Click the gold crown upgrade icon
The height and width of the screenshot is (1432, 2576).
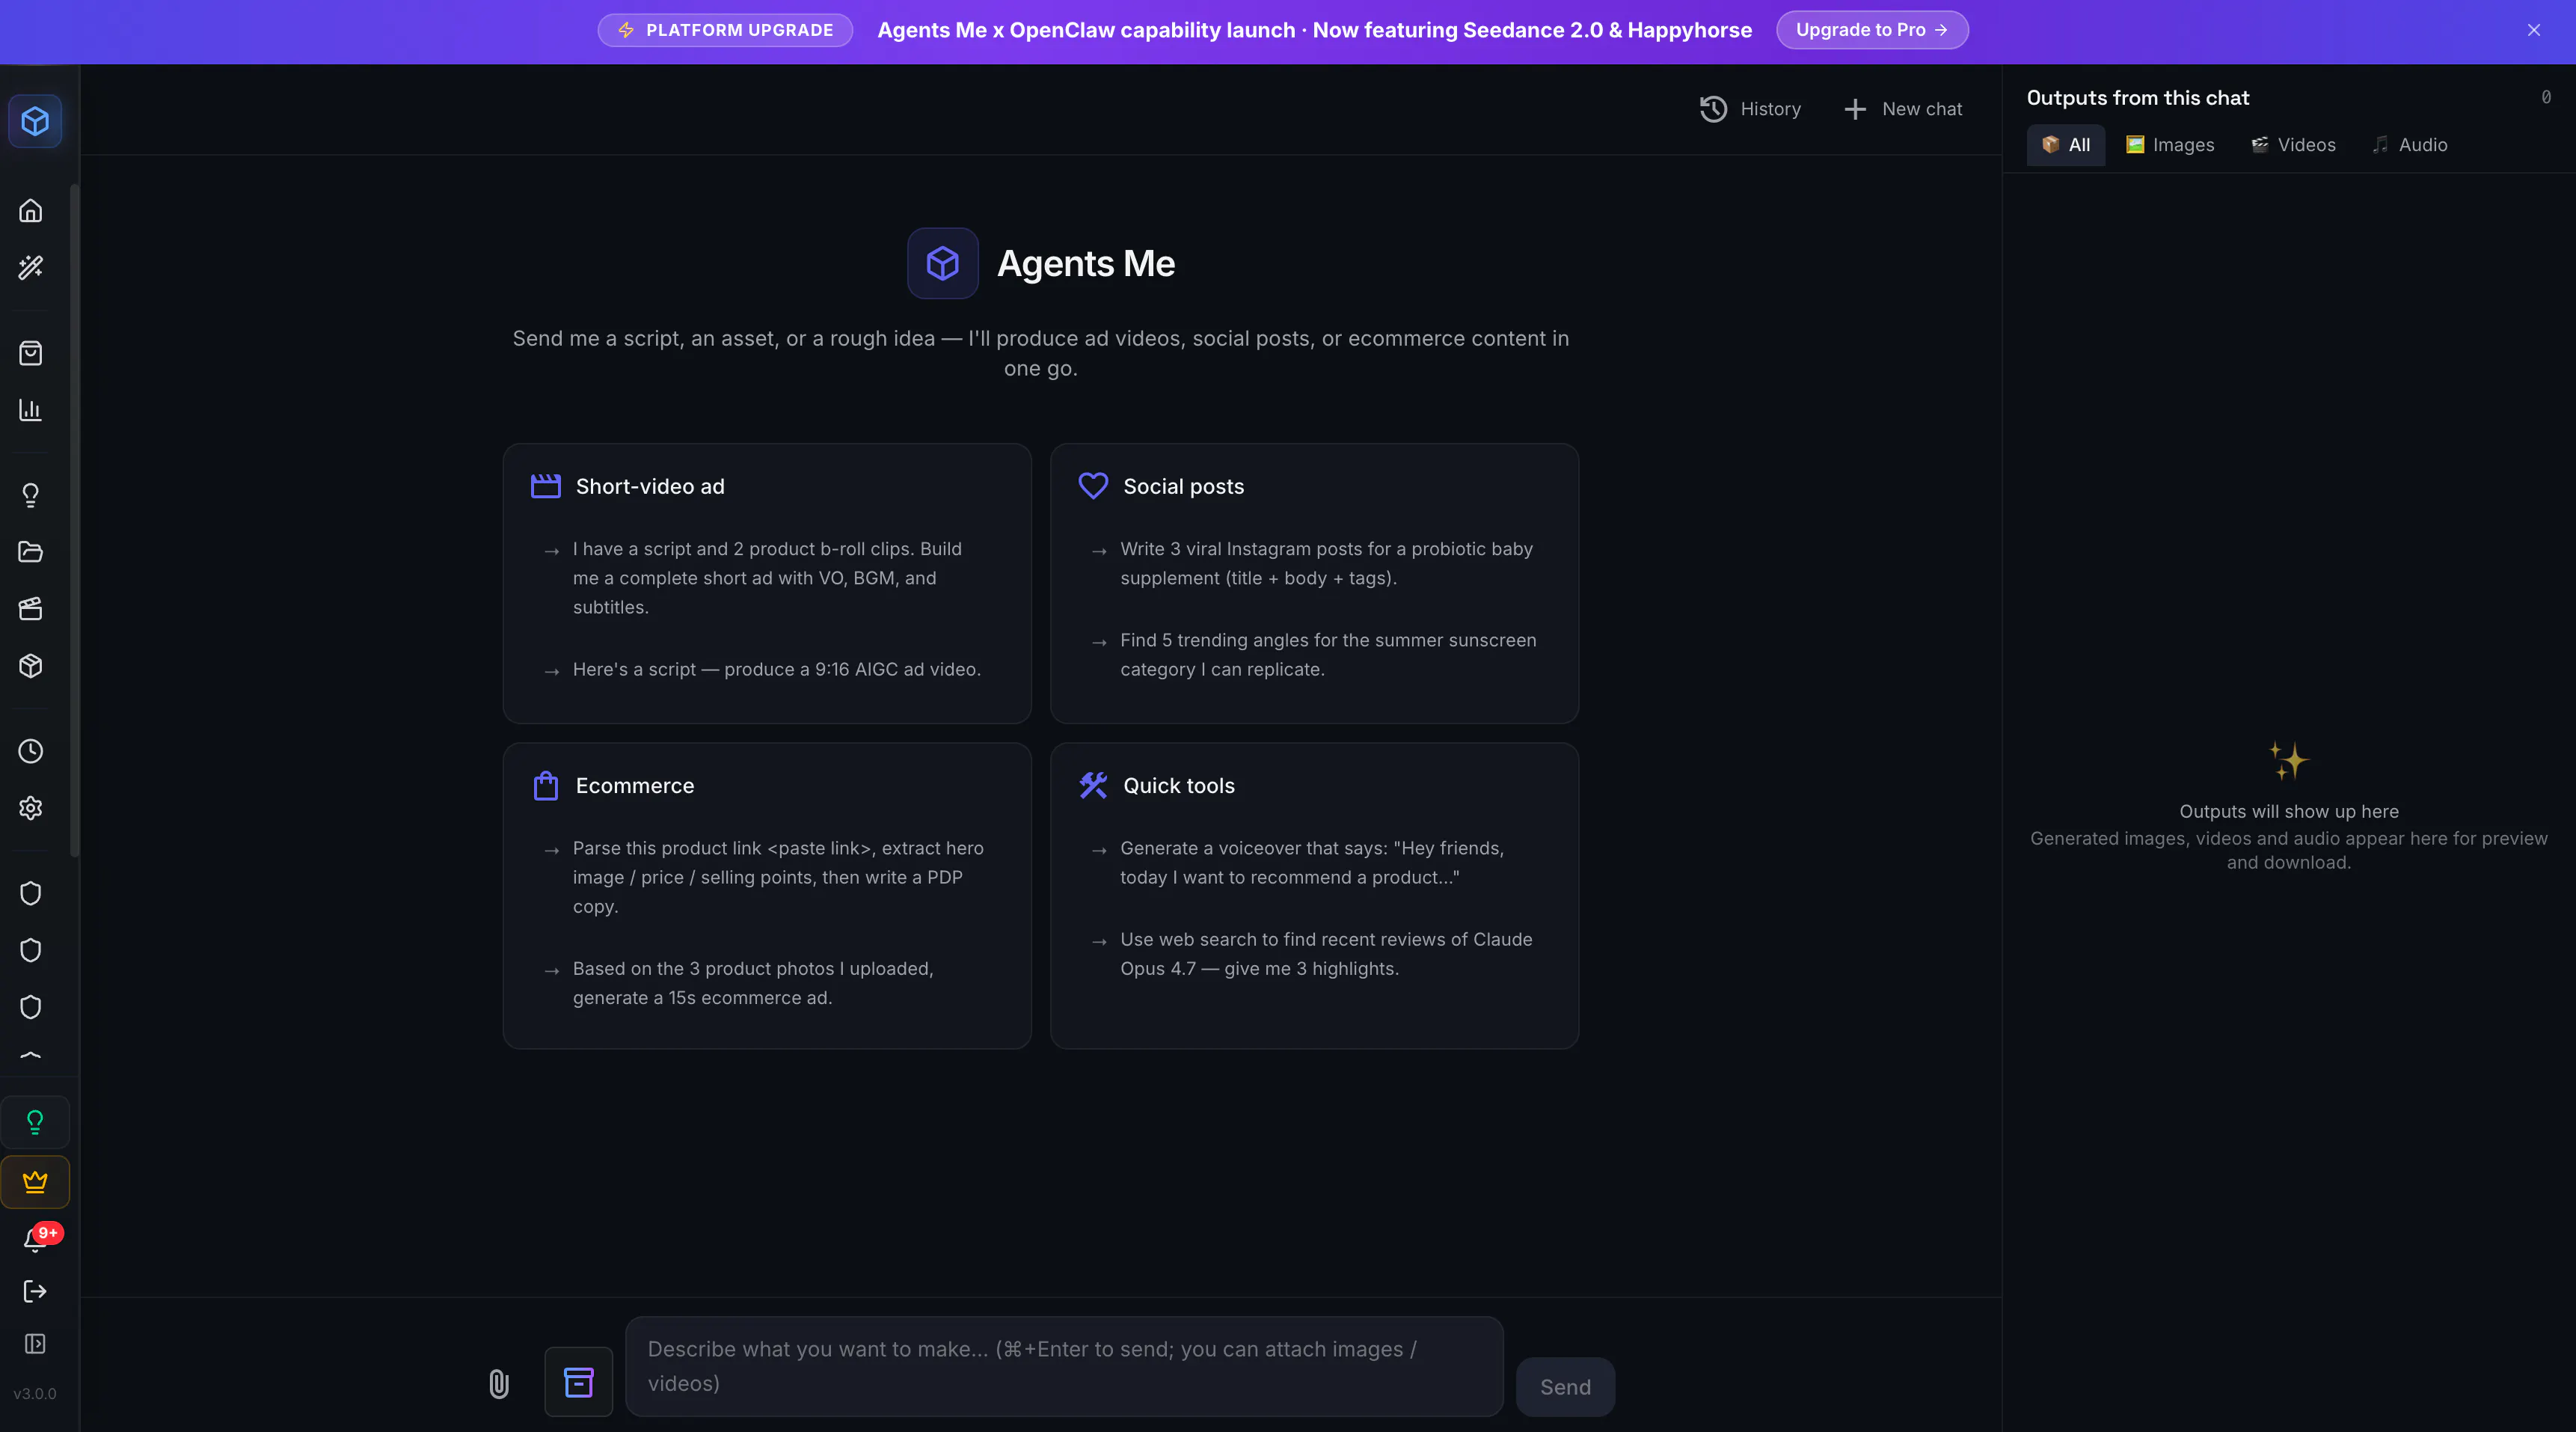[x=35, y=1182]
